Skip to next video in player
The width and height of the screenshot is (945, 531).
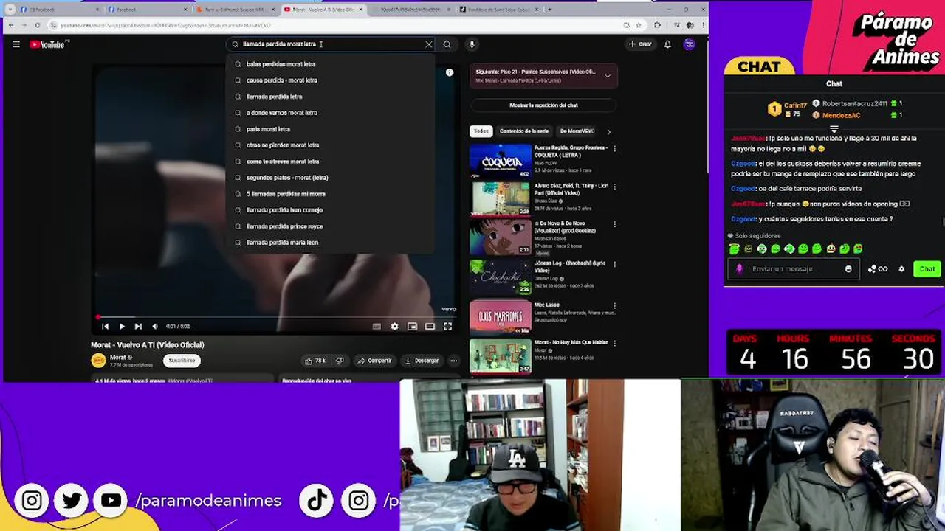pos(138,326)
